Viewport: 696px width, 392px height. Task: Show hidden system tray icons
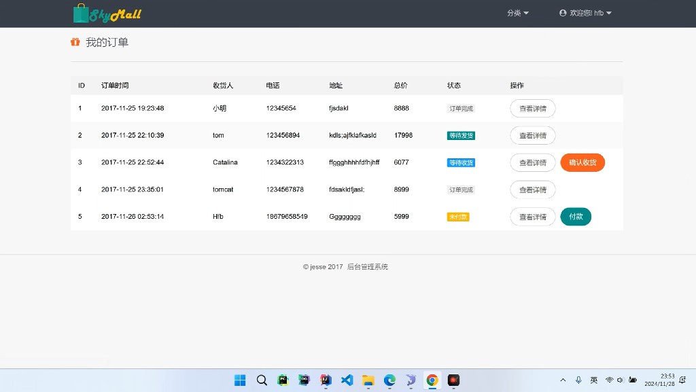(x=563, y=380)
